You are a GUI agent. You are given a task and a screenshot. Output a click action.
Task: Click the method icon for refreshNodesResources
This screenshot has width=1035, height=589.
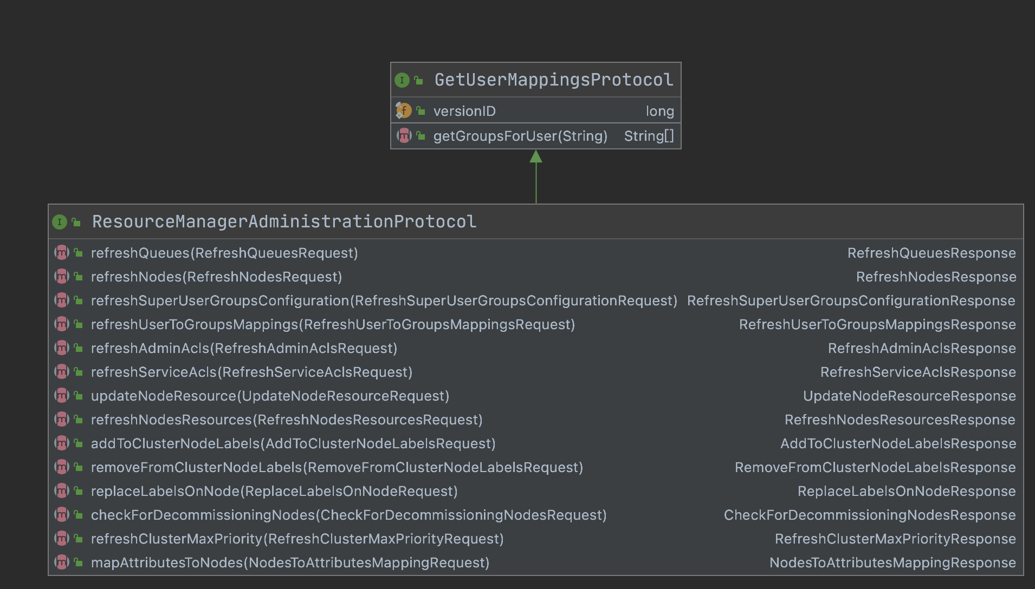(x=62, y=419)
